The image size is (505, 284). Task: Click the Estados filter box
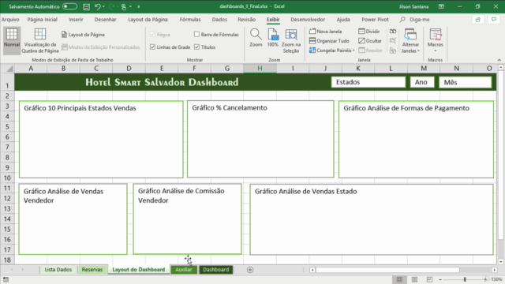tap(368, 82)
